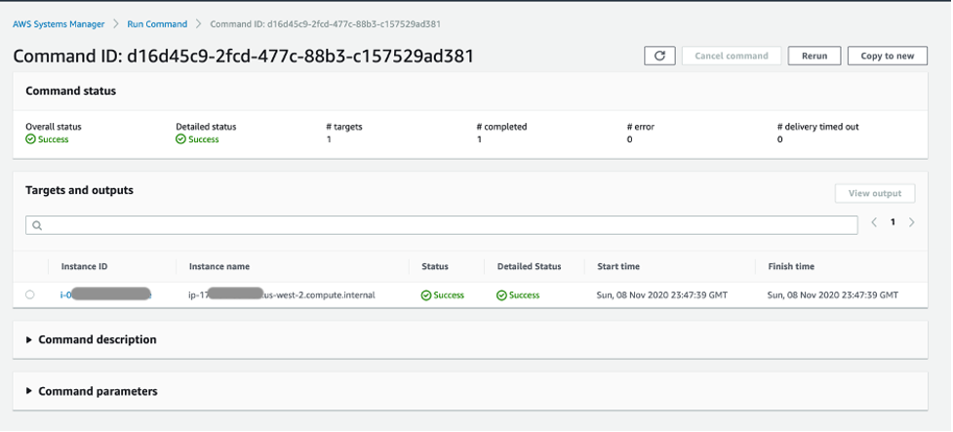953x432 pixels.
Task: Expand the Command parameters section
Action: pyautogui.click(x=92, y=391)
